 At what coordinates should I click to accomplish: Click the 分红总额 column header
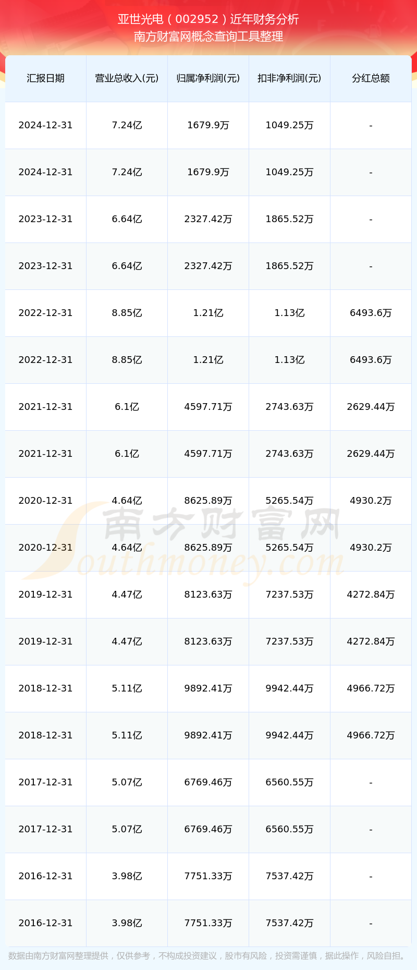(x=371, y=78)
